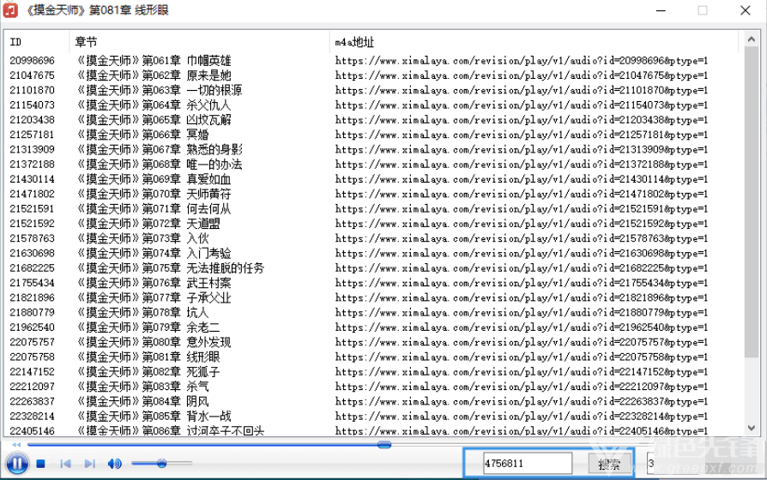Click ID cell 20998696
Image resolution: width=767 pixels, height=480 pixels.
(33, 61)
